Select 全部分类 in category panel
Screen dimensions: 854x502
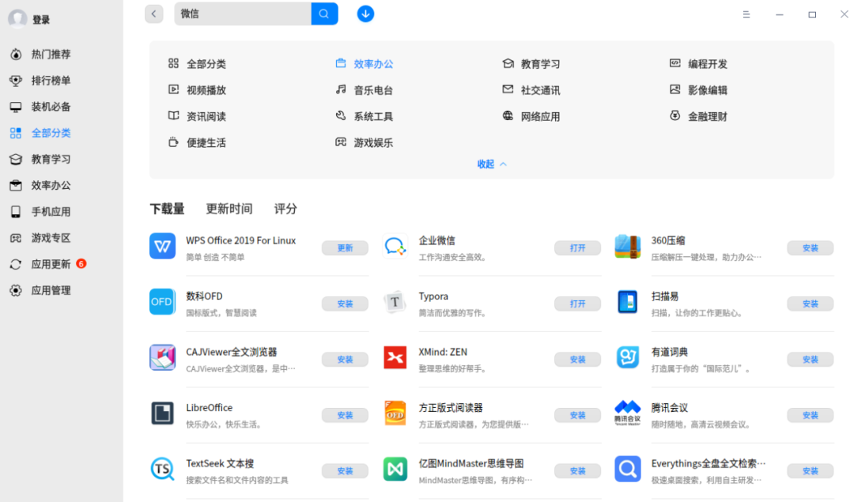[197, 64]
